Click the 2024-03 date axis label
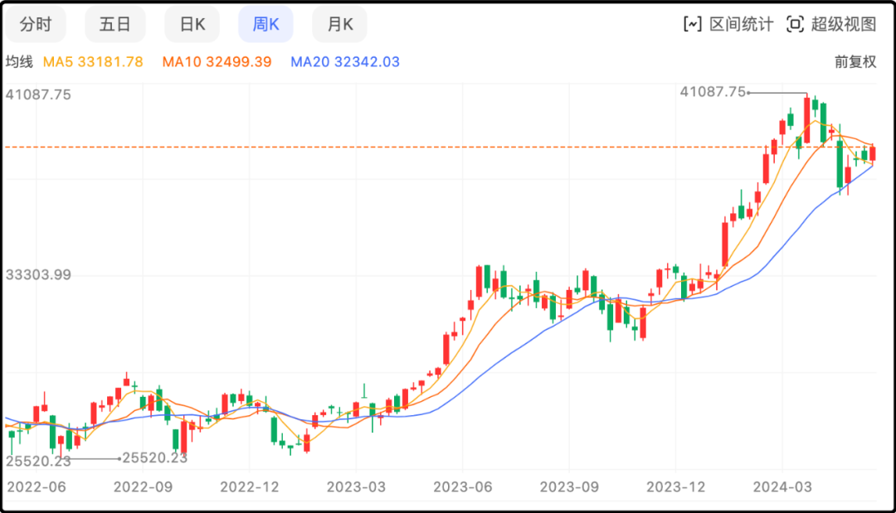The width and height of the screenshot is (896, 513). click(x=781, y=486)
